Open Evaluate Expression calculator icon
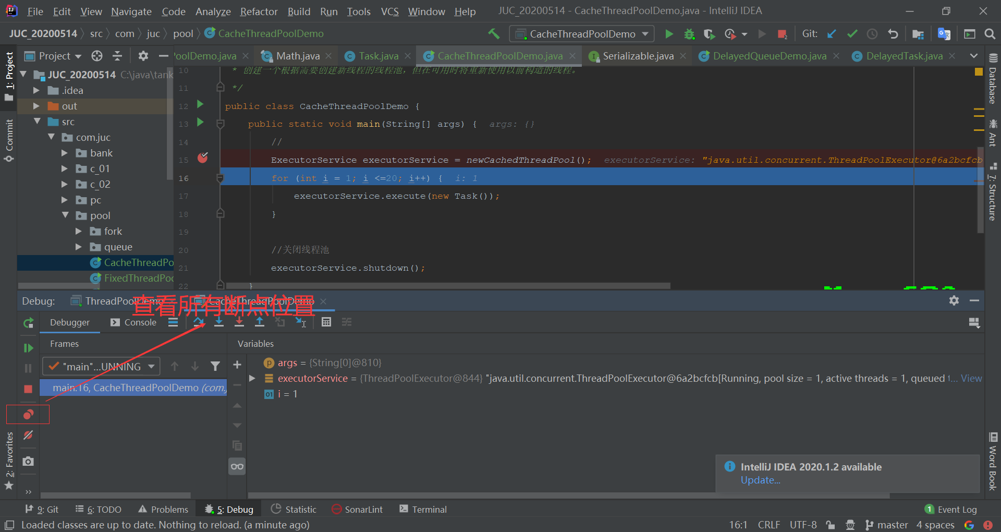The width and height of the screenshot is (1001, 532). tap(326, 322)
